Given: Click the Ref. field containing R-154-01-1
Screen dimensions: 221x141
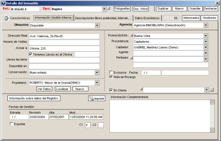Looking at the screenshot, I should (x=25, y=9).
